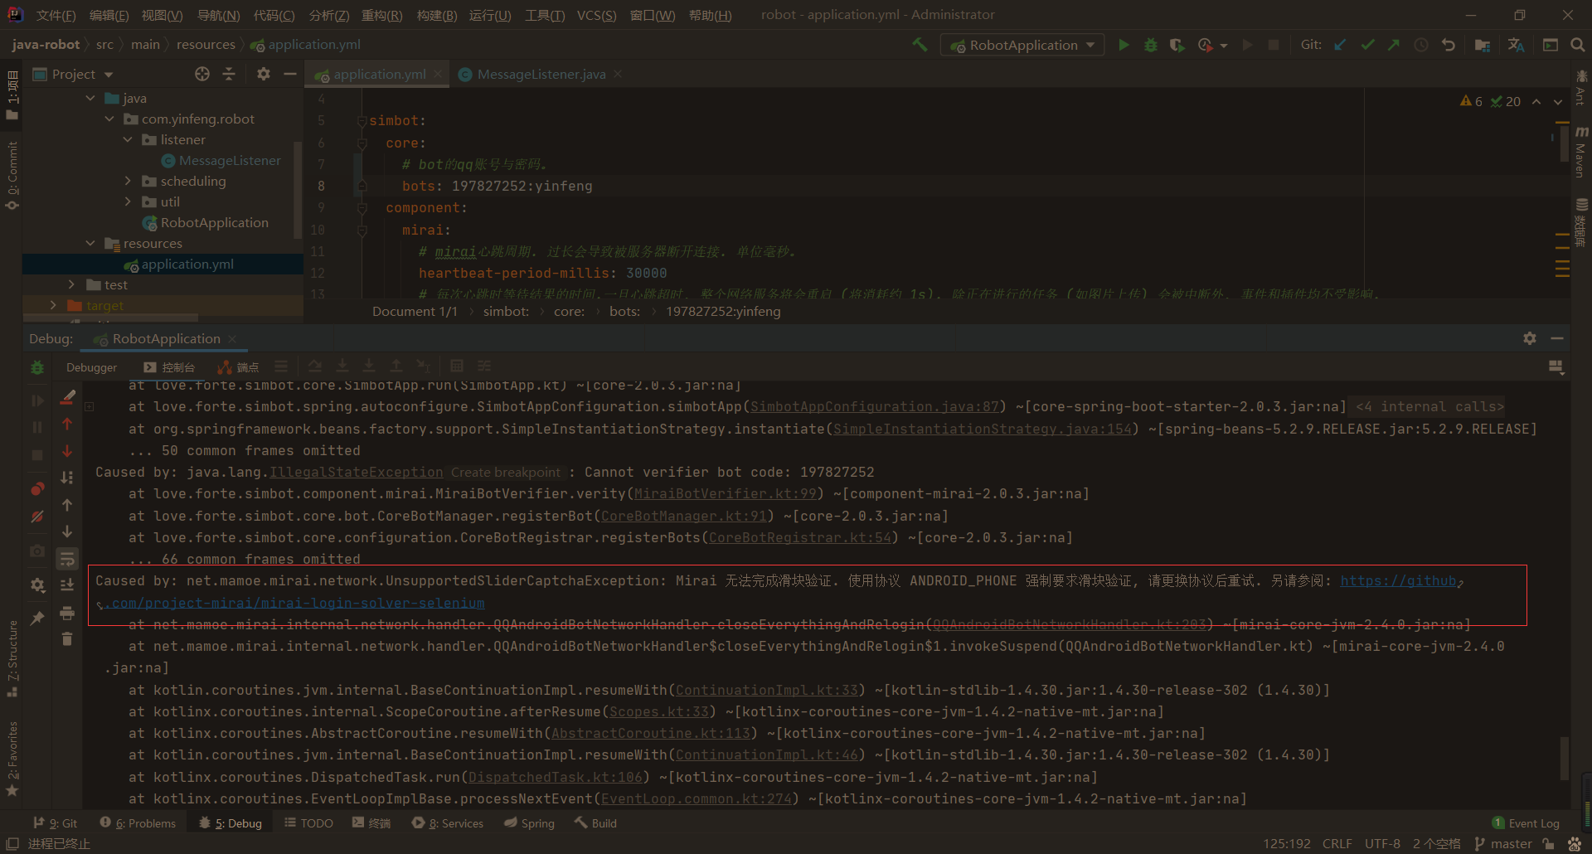Expand the util package

tap(128, 201)
